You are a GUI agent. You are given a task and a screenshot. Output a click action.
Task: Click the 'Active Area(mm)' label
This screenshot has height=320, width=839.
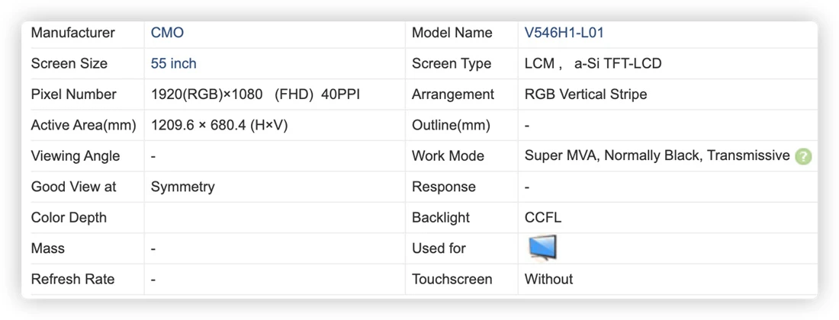(x=83, y=126)
